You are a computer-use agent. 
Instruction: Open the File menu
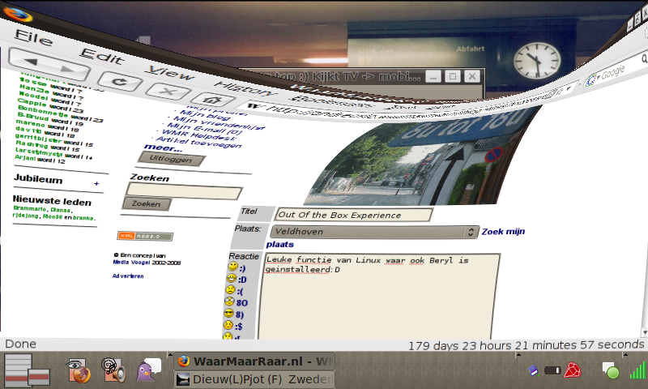click(33, 38)
